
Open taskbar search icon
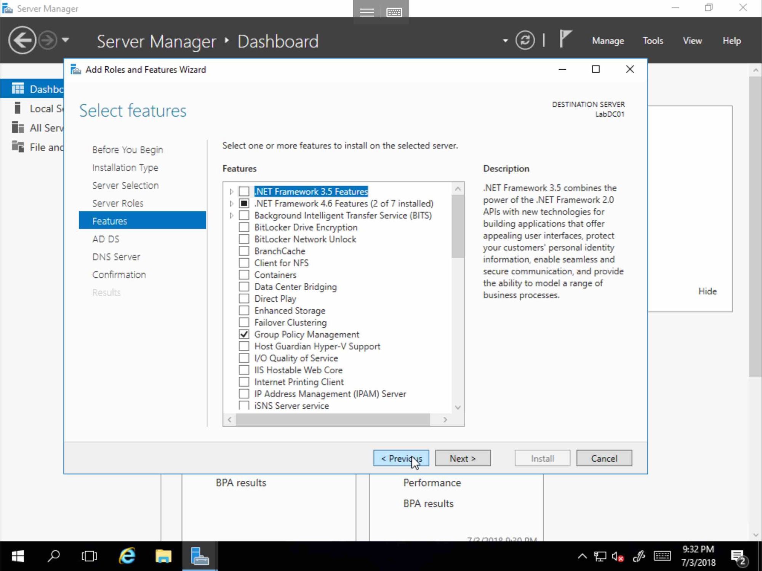[x=54, y=556]
